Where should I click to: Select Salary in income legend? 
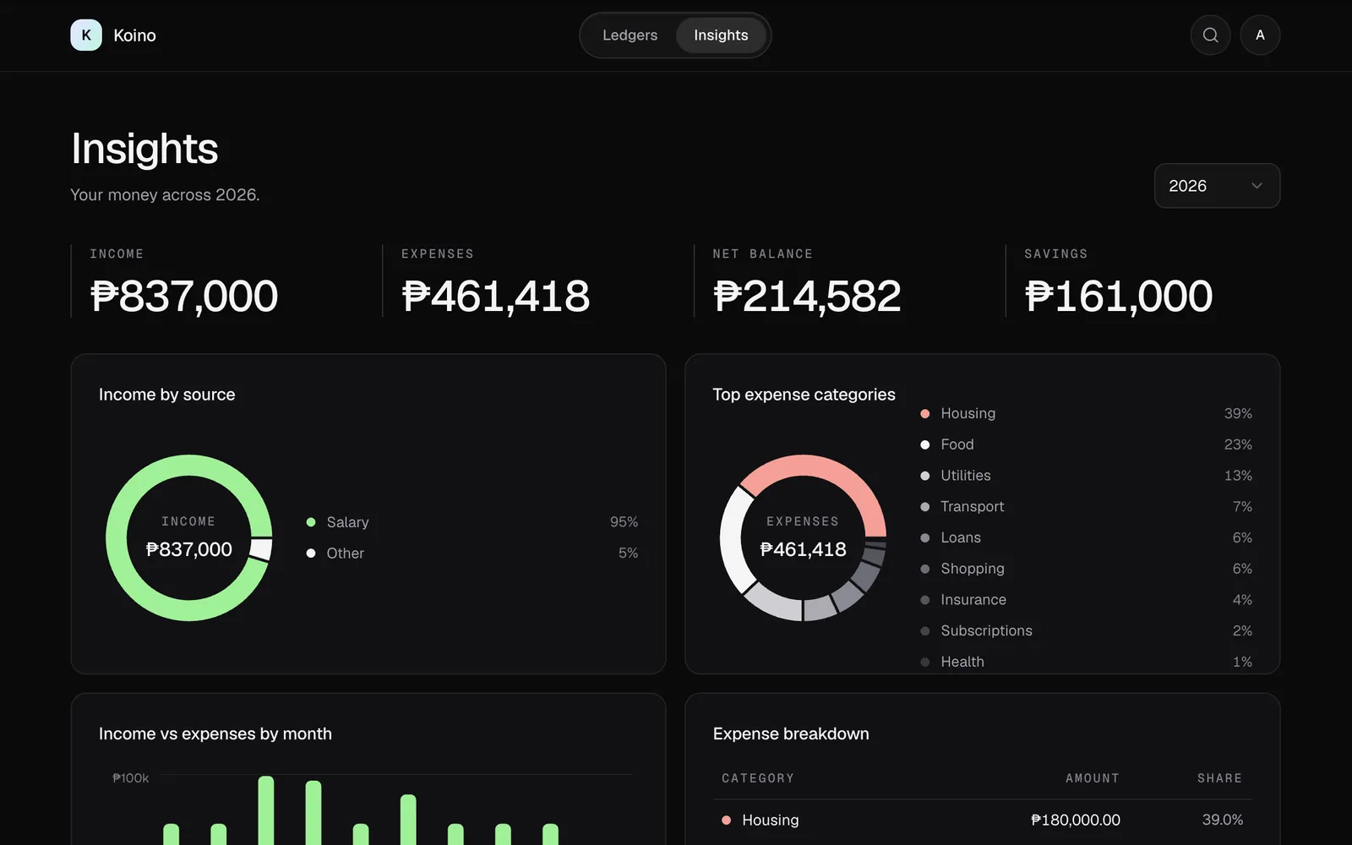click(472, 522)
